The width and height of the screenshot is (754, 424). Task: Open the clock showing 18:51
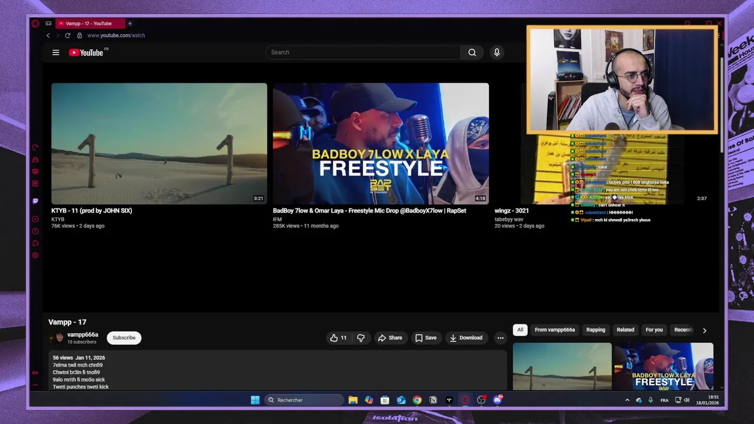click(x=707, y=400)
